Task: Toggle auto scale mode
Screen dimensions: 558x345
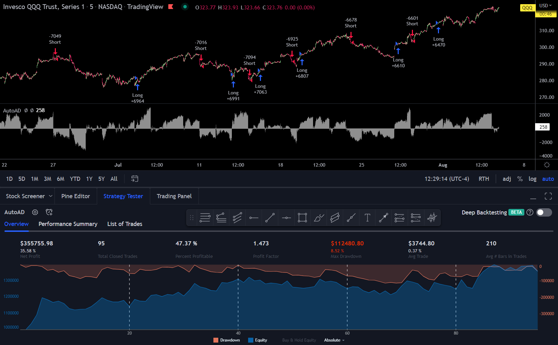Action: [548, 179]
